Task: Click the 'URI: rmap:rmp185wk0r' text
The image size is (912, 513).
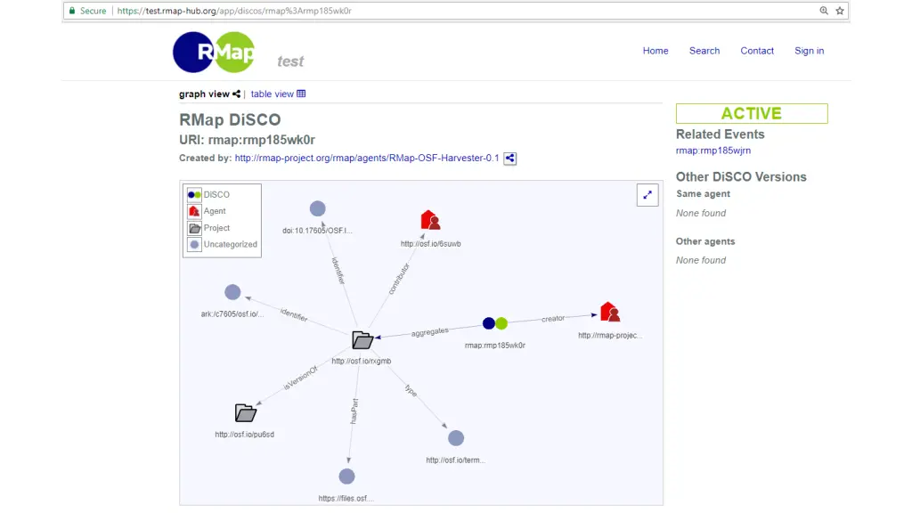Action: coord(248,140)
